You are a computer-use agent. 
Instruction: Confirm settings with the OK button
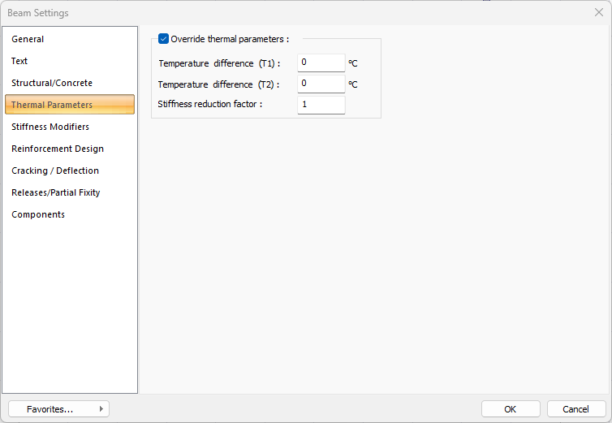point(511,409)
